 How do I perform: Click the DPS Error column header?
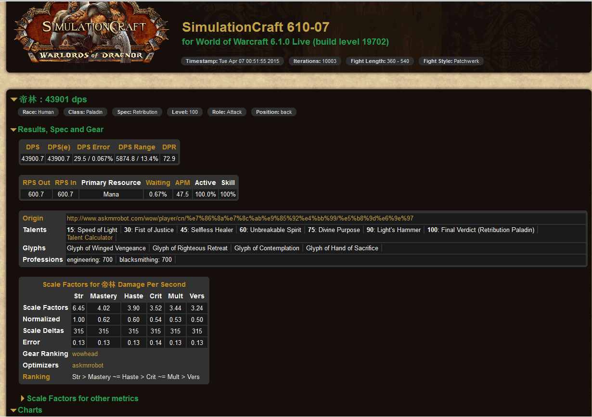coord(93,147)
